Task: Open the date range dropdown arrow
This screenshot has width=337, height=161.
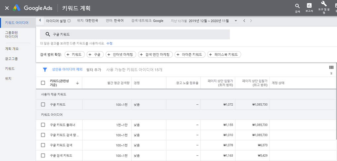Action: click(236, 21)
